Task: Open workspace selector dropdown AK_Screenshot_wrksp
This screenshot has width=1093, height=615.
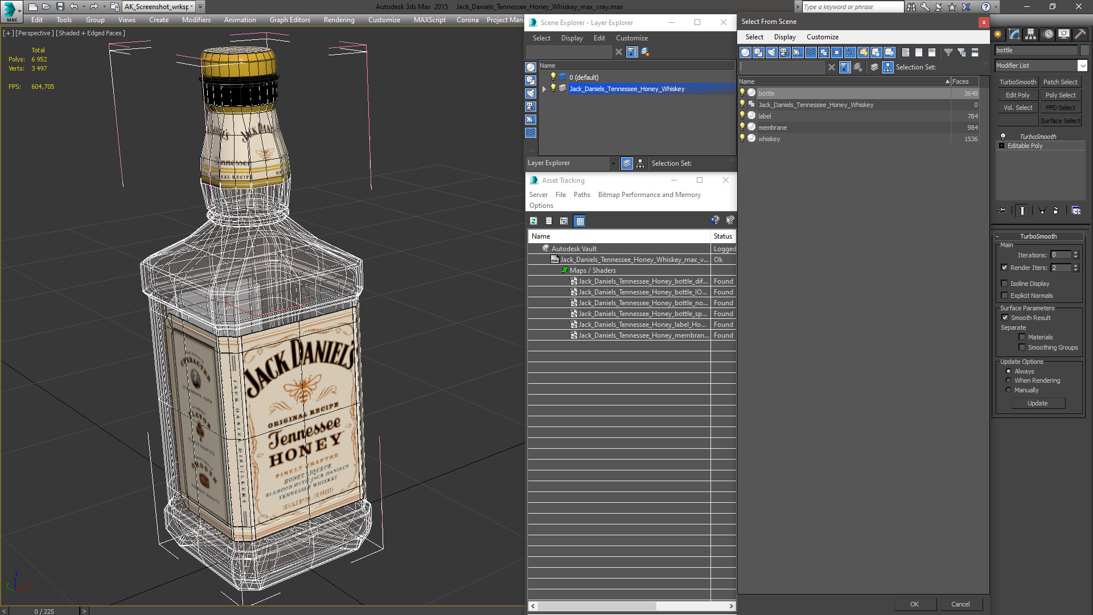Action: coord(192,7)
